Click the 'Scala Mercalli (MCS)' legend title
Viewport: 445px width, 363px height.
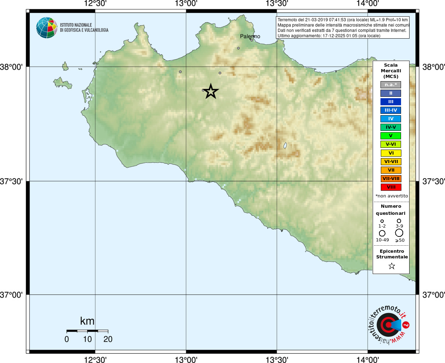391,71
